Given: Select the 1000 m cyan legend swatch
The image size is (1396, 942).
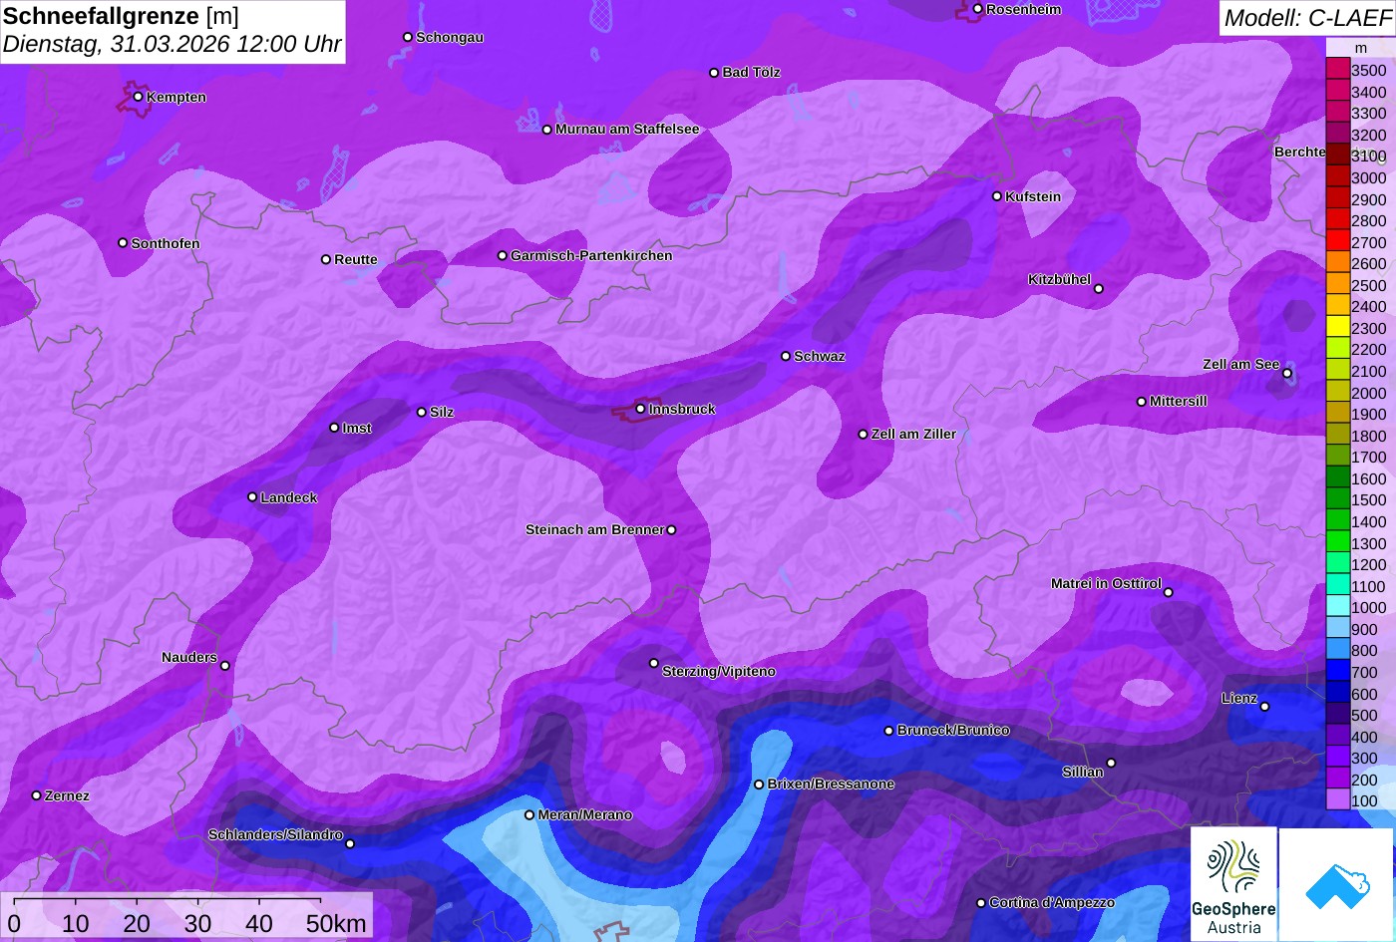Looking at the screenshot, I should 1337,607.
